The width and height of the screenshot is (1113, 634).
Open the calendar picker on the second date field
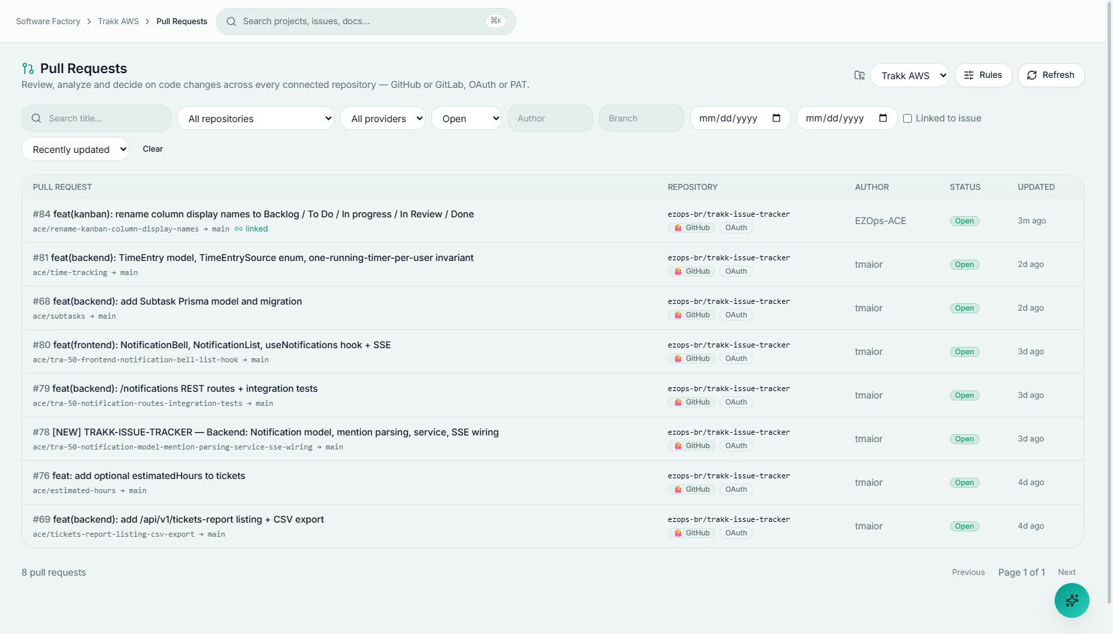(883, 118)
